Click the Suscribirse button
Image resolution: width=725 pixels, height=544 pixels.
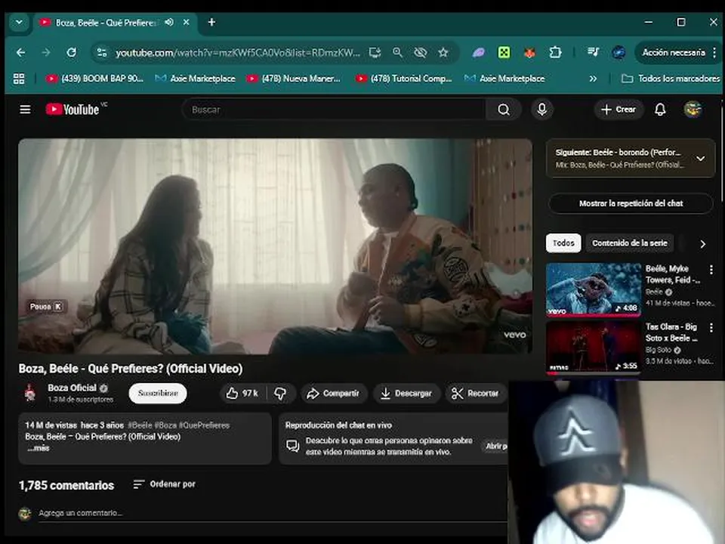pyautogui.click(x=158, y=393)
